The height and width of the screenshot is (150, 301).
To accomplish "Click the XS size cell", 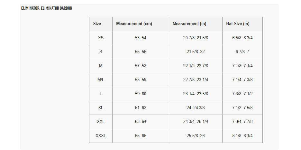I will (x=101, y=38).
